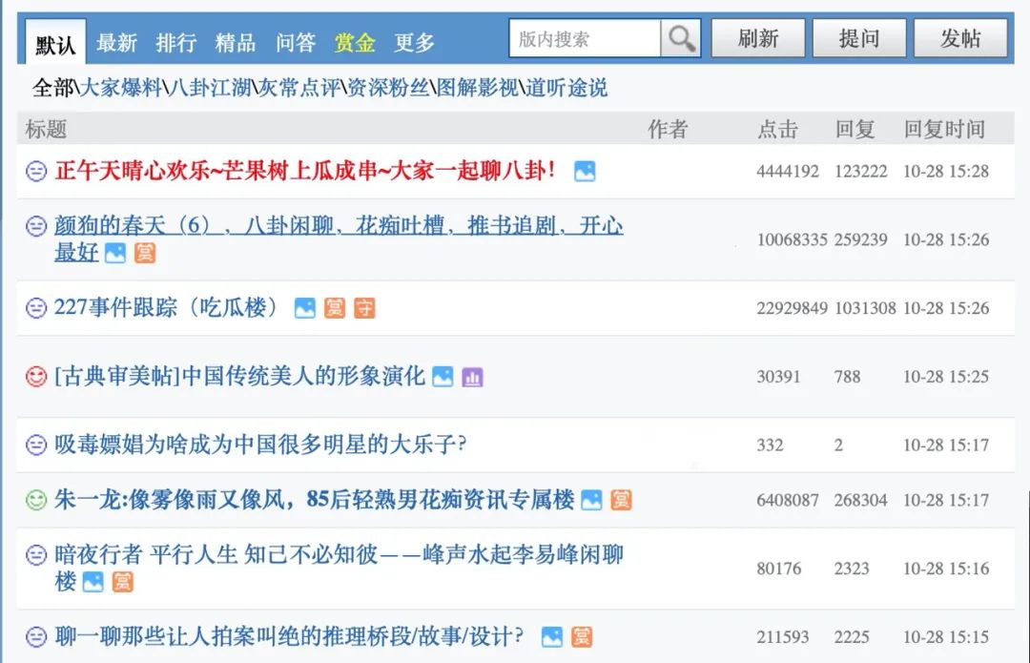Filter by 图解影视 category
Image resolution: width=1030 pixels, height=663 pixels.
pyautogui.click(x=478, y=88)
